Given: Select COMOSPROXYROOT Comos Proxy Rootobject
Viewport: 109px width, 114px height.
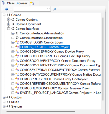Looking at the screenshot, I should tap(54, 79).
